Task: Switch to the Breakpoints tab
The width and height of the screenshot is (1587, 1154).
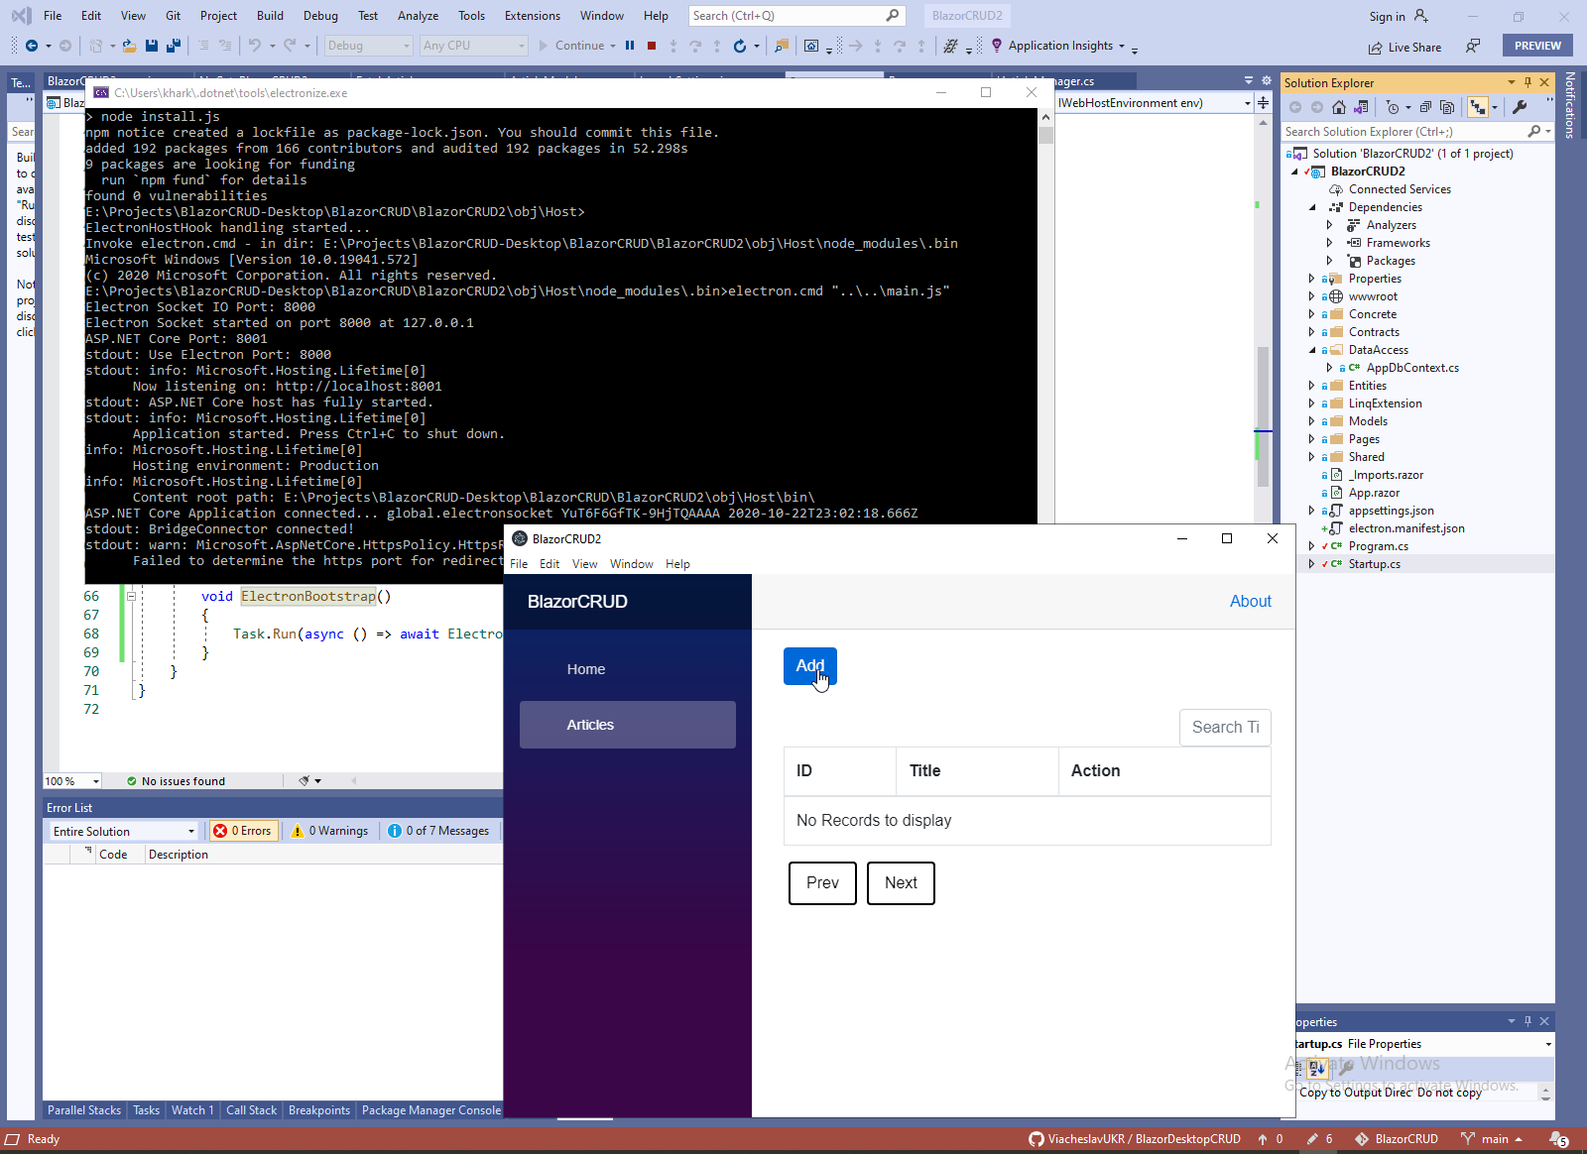Action: (x=319, y=1110)
